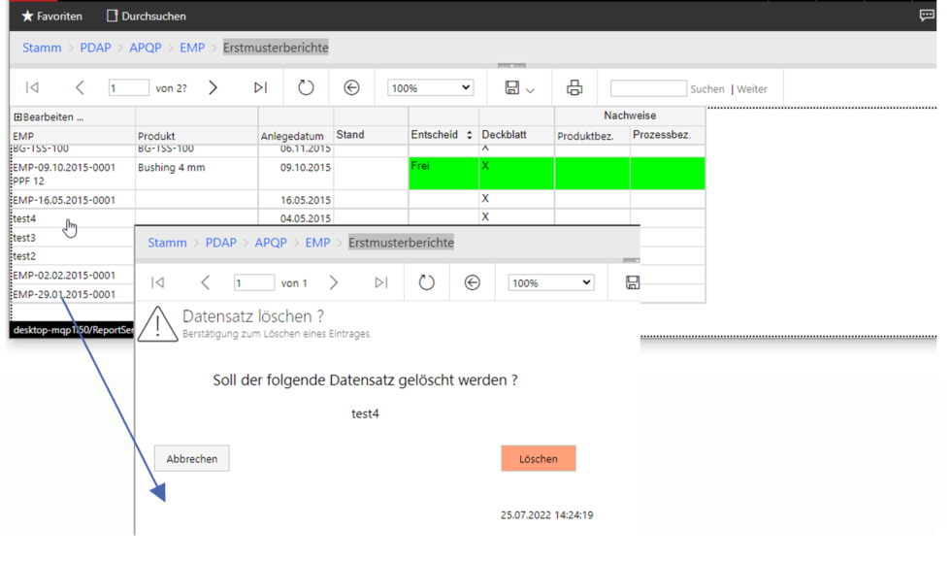Open the Favoriten star menu

click(52, 16)
